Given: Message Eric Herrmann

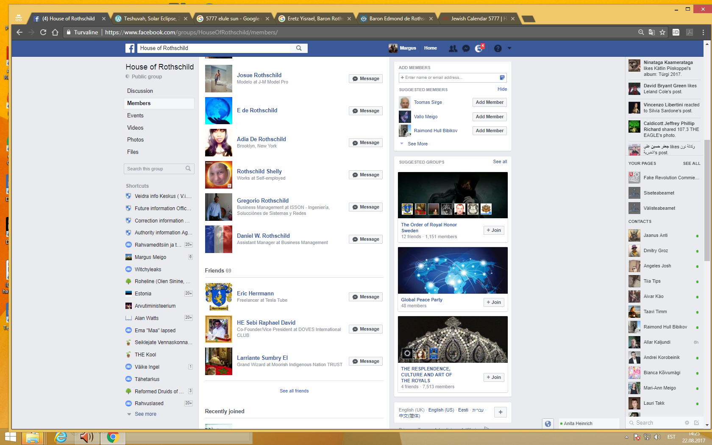Looking at the screenshot, I should pyautogui.click(x=366, y=297).
